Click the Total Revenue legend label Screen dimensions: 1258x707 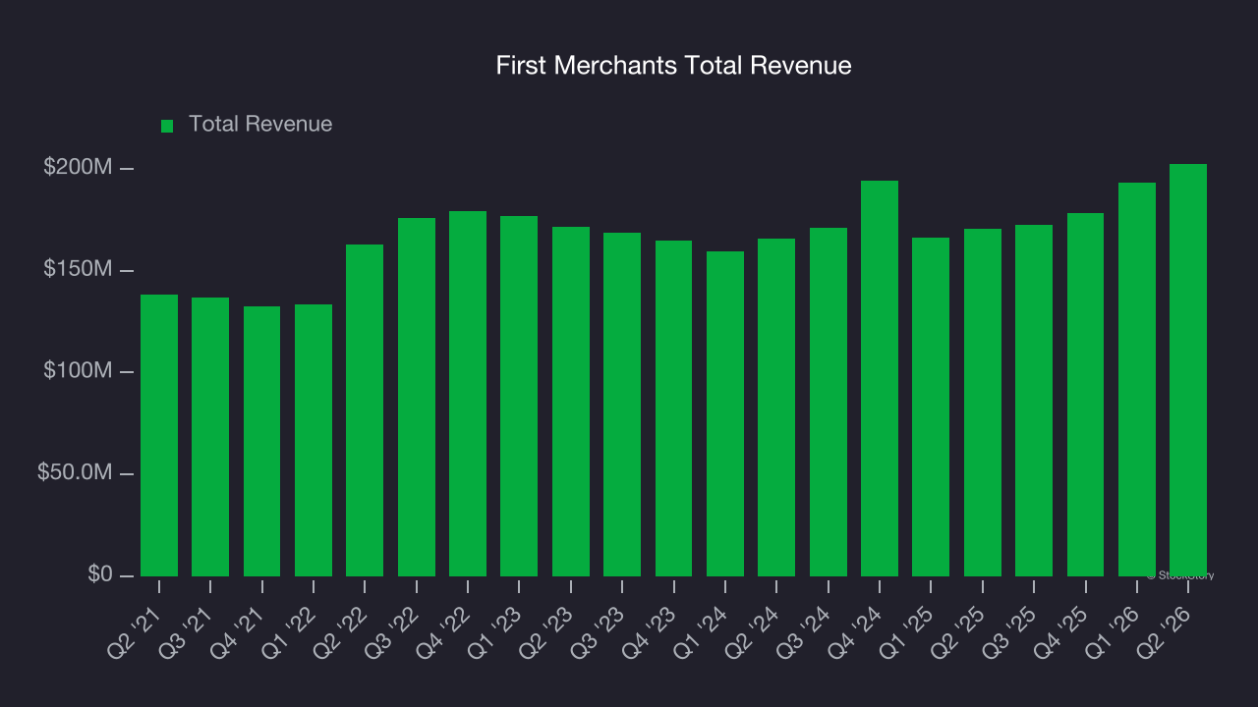click(260, 124)
